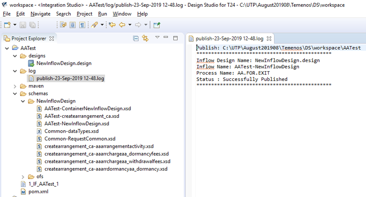Toggle Link with Editor in Project Explorer

click(x=145, y=38)
